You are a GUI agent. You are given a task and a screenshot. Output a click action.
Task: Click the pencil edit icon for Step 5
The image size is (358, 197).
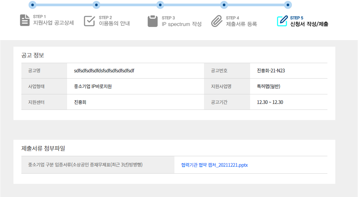pos(282,21)
